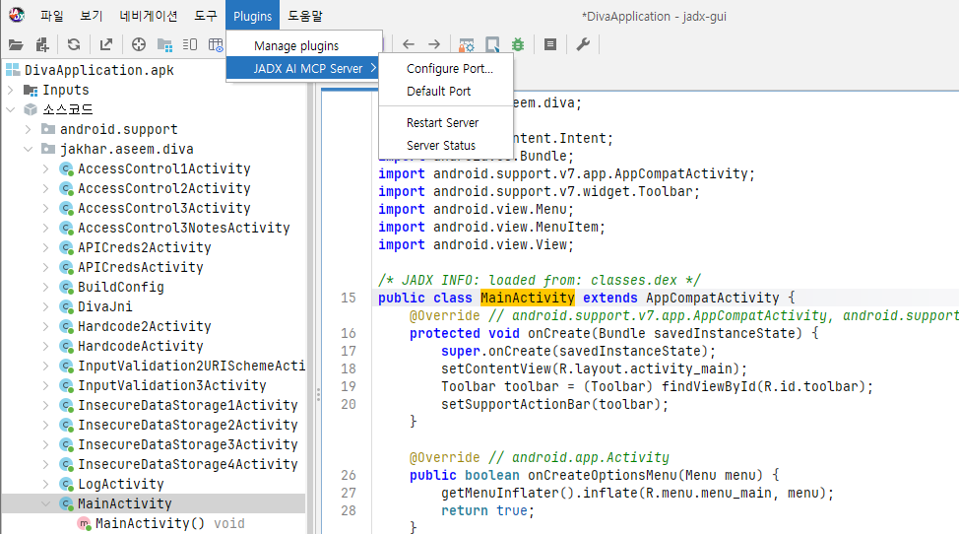
Task: Click the quark engine cursor icon
Action: pyautogui.click(x=492, y=44)
